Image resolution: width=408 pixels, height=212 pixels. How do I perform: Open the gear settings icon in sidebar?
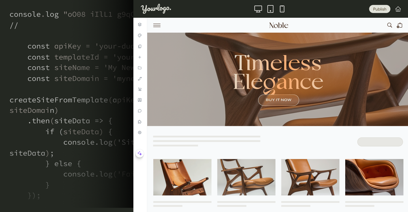[140, 133]
